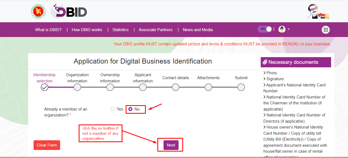Image resolution: width=348 pixels, height=158 pixels.
Task: Expand House owner's National Identity Card item
Action: 295,142
